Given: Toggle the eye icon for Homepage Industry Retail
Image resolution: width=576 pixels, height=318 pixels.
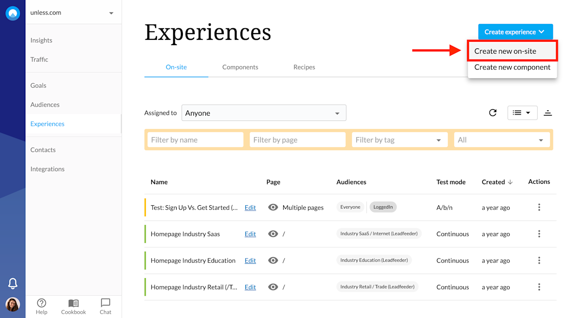Looking at the screenshot, I should click(273, 287).
